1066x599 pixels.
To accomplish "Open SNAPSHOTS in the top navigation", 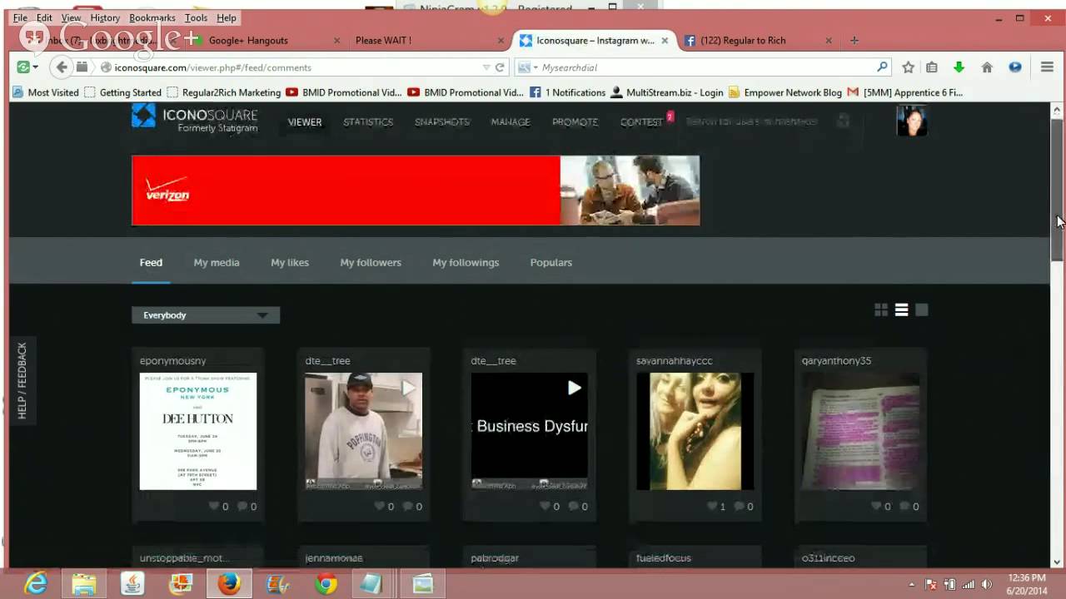I will pos(442,121).
